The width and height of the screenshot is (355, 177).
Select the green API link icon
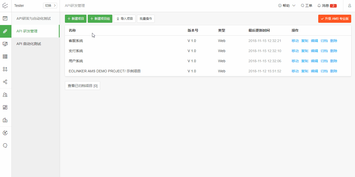[x=5, y=31]
